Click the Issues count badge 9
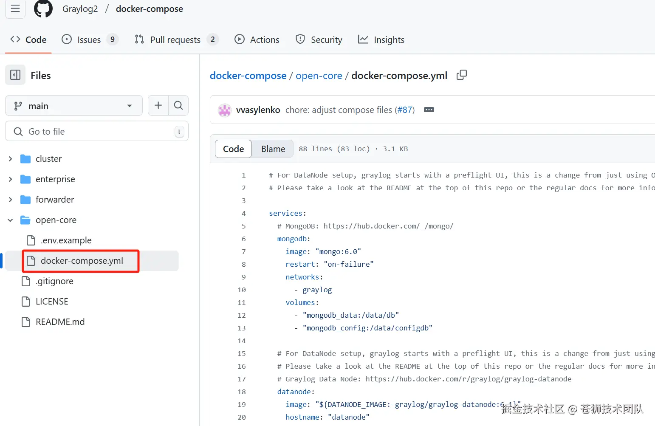The height and width of the screenshot is (426, 655). click(x=112, y=39)
